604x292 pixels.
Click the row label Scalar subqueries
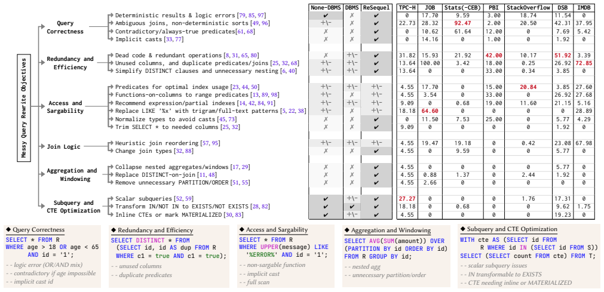tap(143, 199)
